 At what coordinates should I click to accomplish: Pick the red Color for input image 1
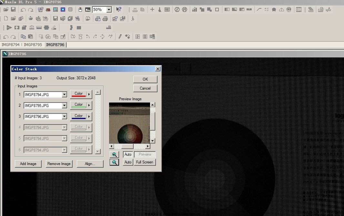coord(78,94)
